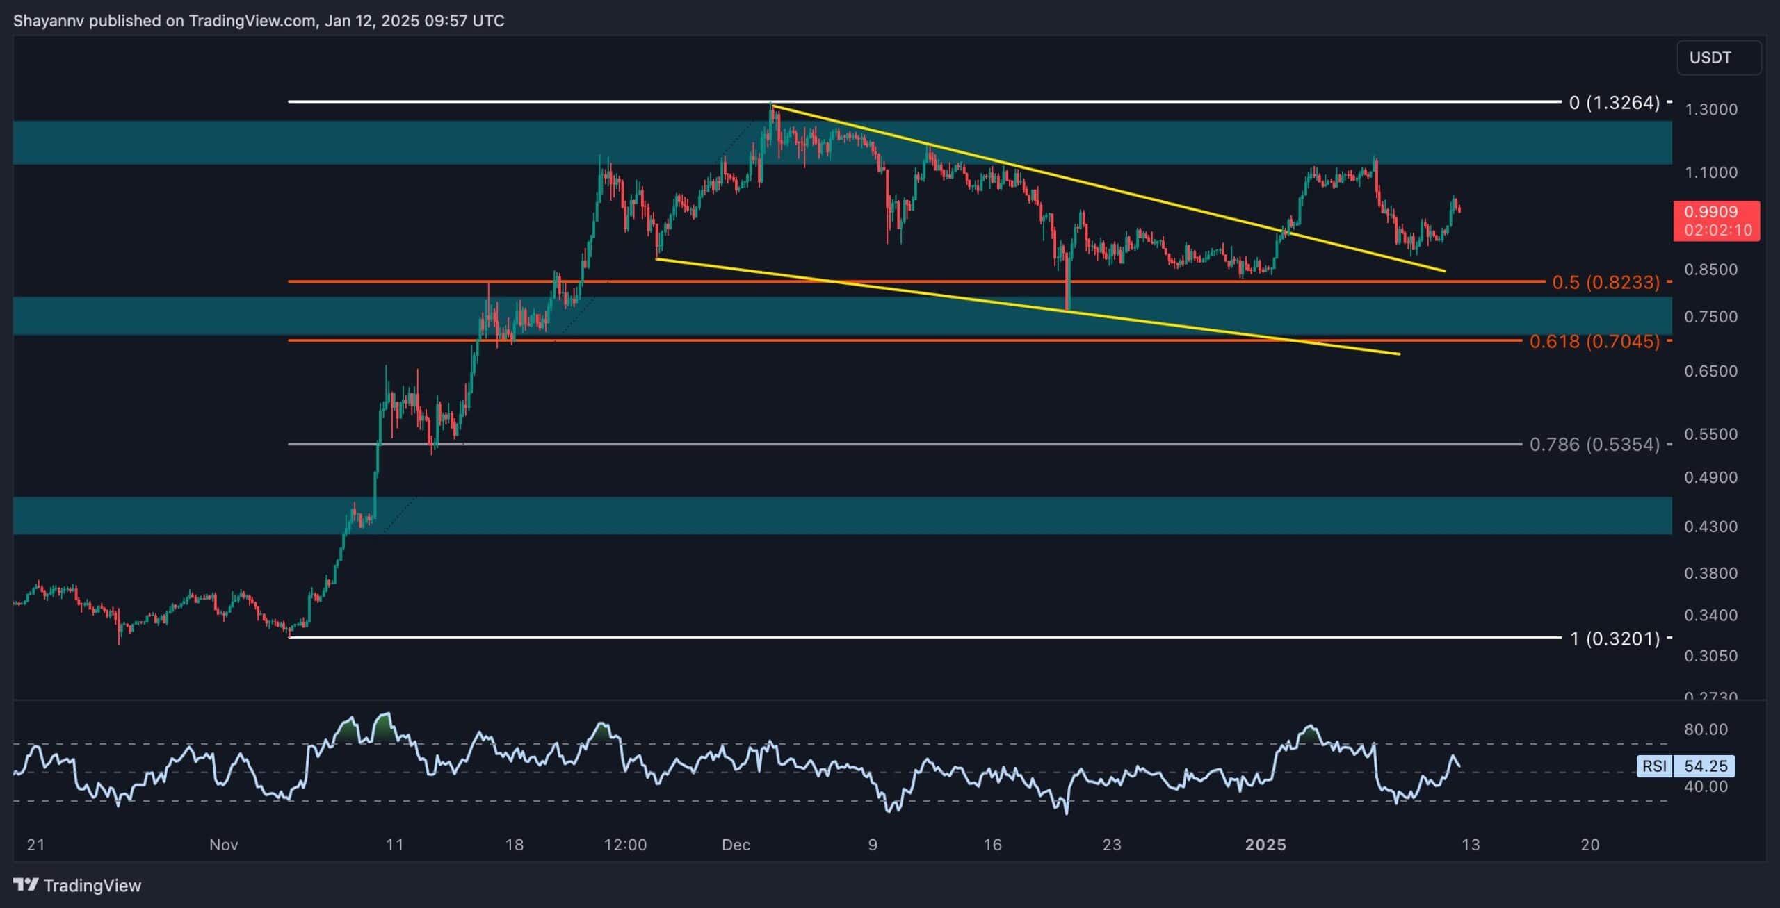Click the Nov marker on the time axis
Viewport: 1780px width, 908px height.
(x=223, y=845)
